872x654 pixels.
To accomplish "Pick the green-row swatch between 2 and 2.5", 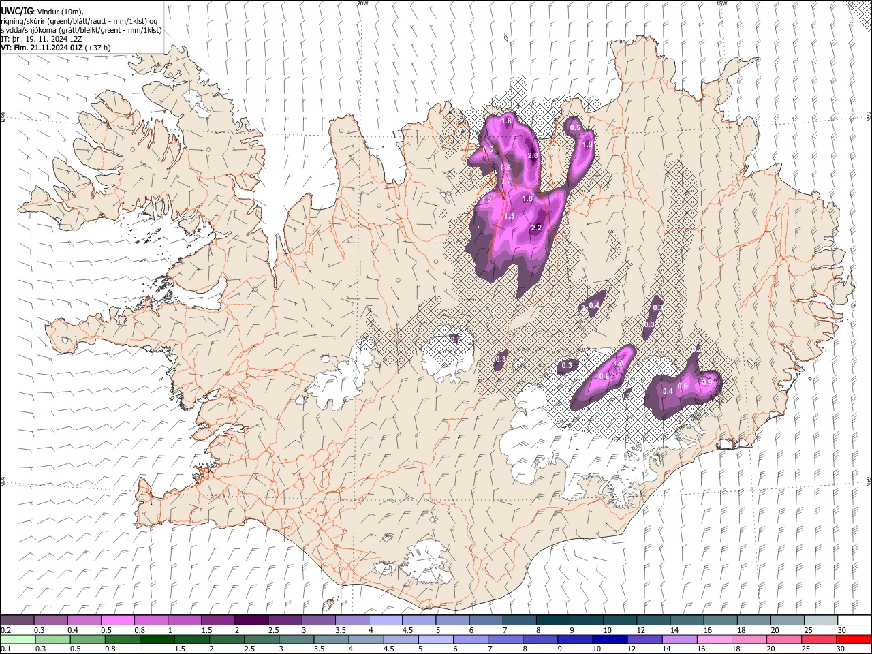I will pyautogui.click(x=227, y=639).
